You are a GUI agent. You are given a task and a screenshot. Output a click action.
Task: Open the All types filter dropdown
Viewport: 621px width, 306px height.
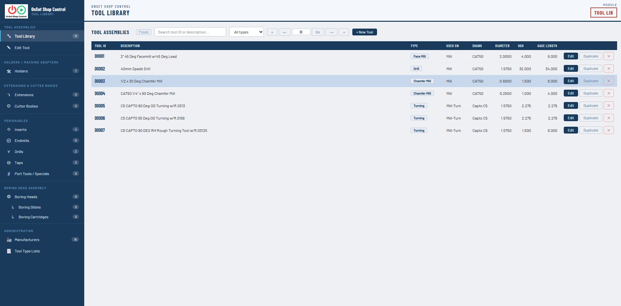coord(247,32)
